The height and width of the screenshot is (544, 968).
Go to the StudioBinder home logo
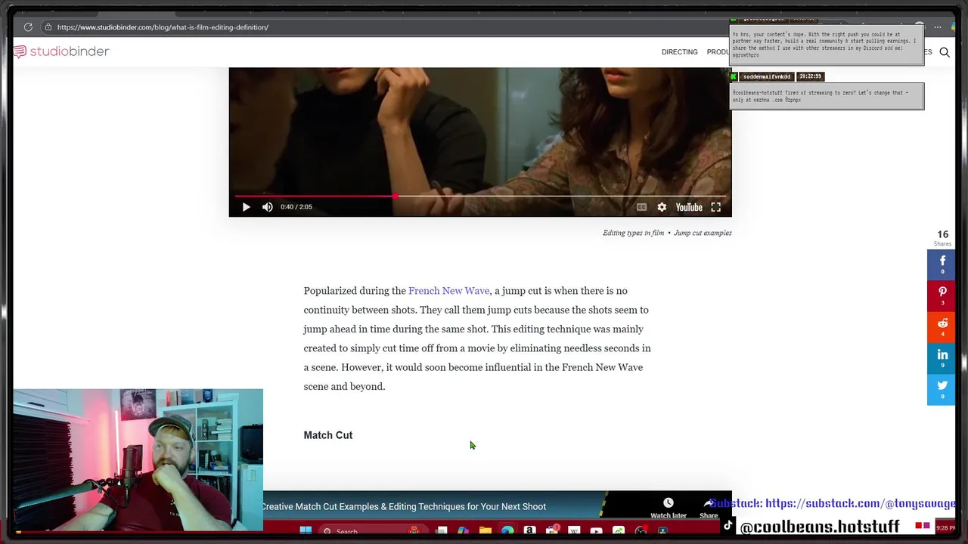point(61,51)
